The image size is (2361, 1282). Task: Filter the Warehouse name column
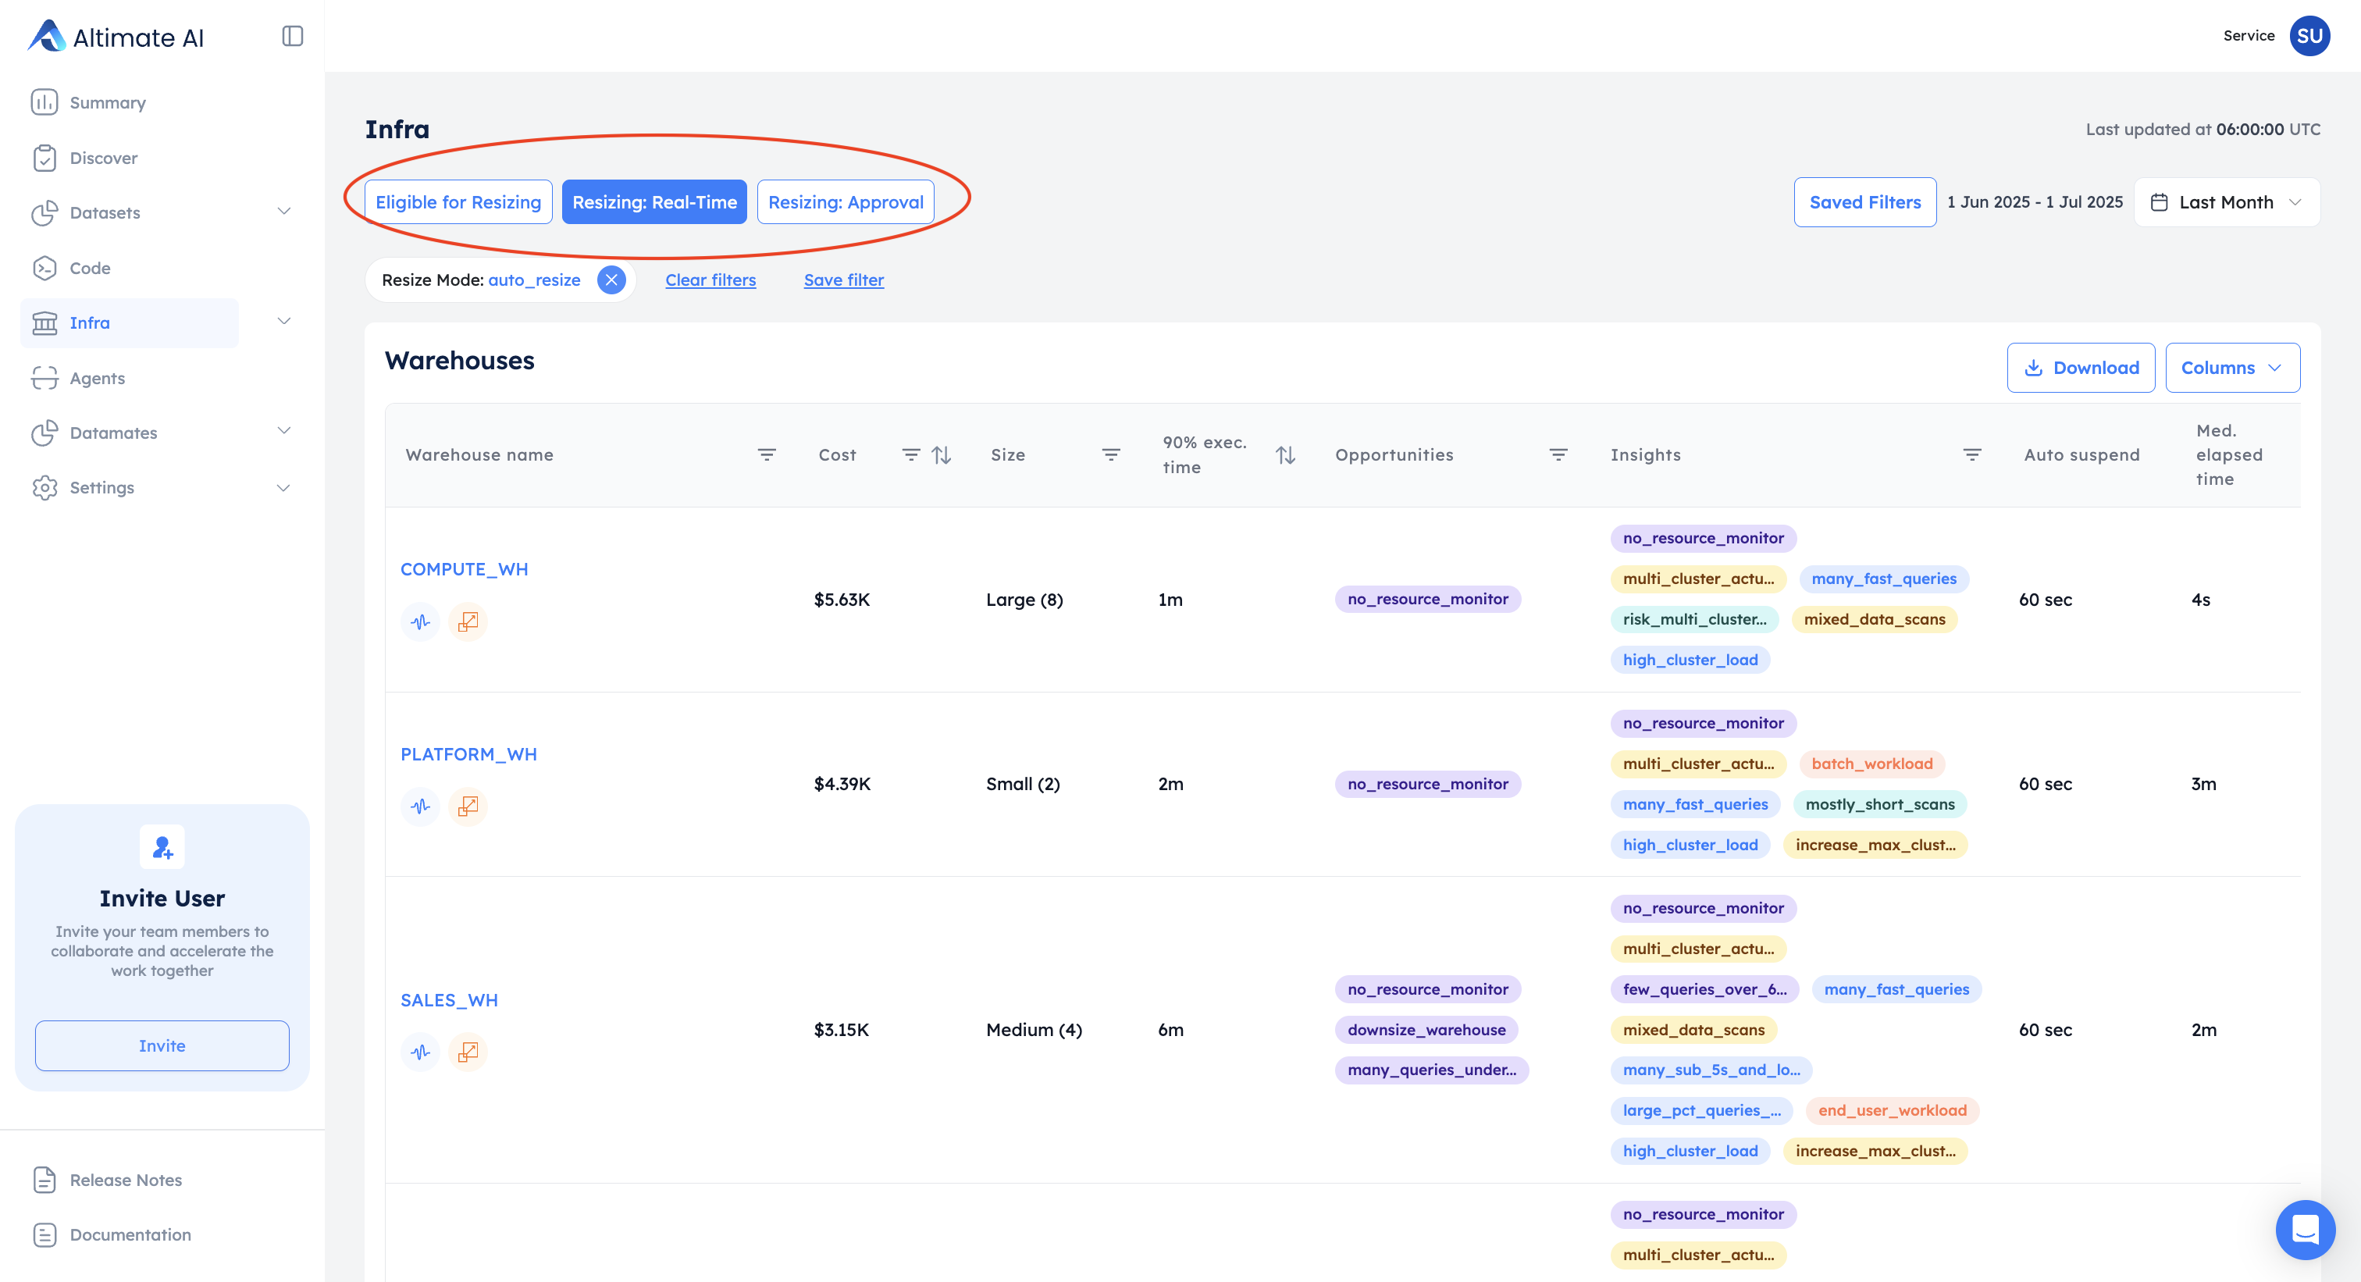[767, 454]
